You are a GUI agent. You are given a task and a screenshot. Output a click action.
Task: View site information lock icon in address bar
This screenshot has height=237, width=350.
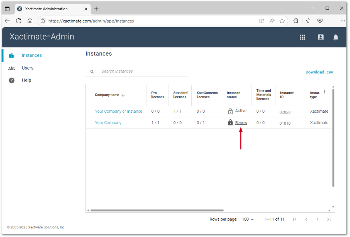pos(43,21)
